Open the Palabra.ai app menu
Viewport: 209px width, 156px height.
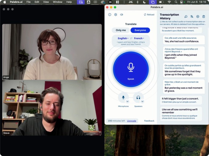pyautogui.click(x=16, y=2)
